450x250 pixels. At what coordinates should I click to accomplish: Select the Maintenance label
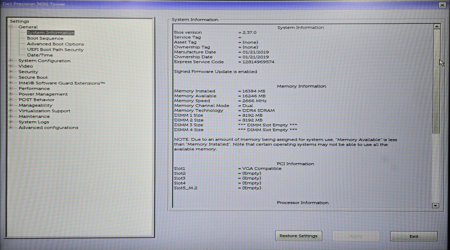tap(34, 116)
